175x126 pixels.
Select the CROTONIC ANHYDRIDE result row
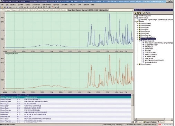coord(66,106)
